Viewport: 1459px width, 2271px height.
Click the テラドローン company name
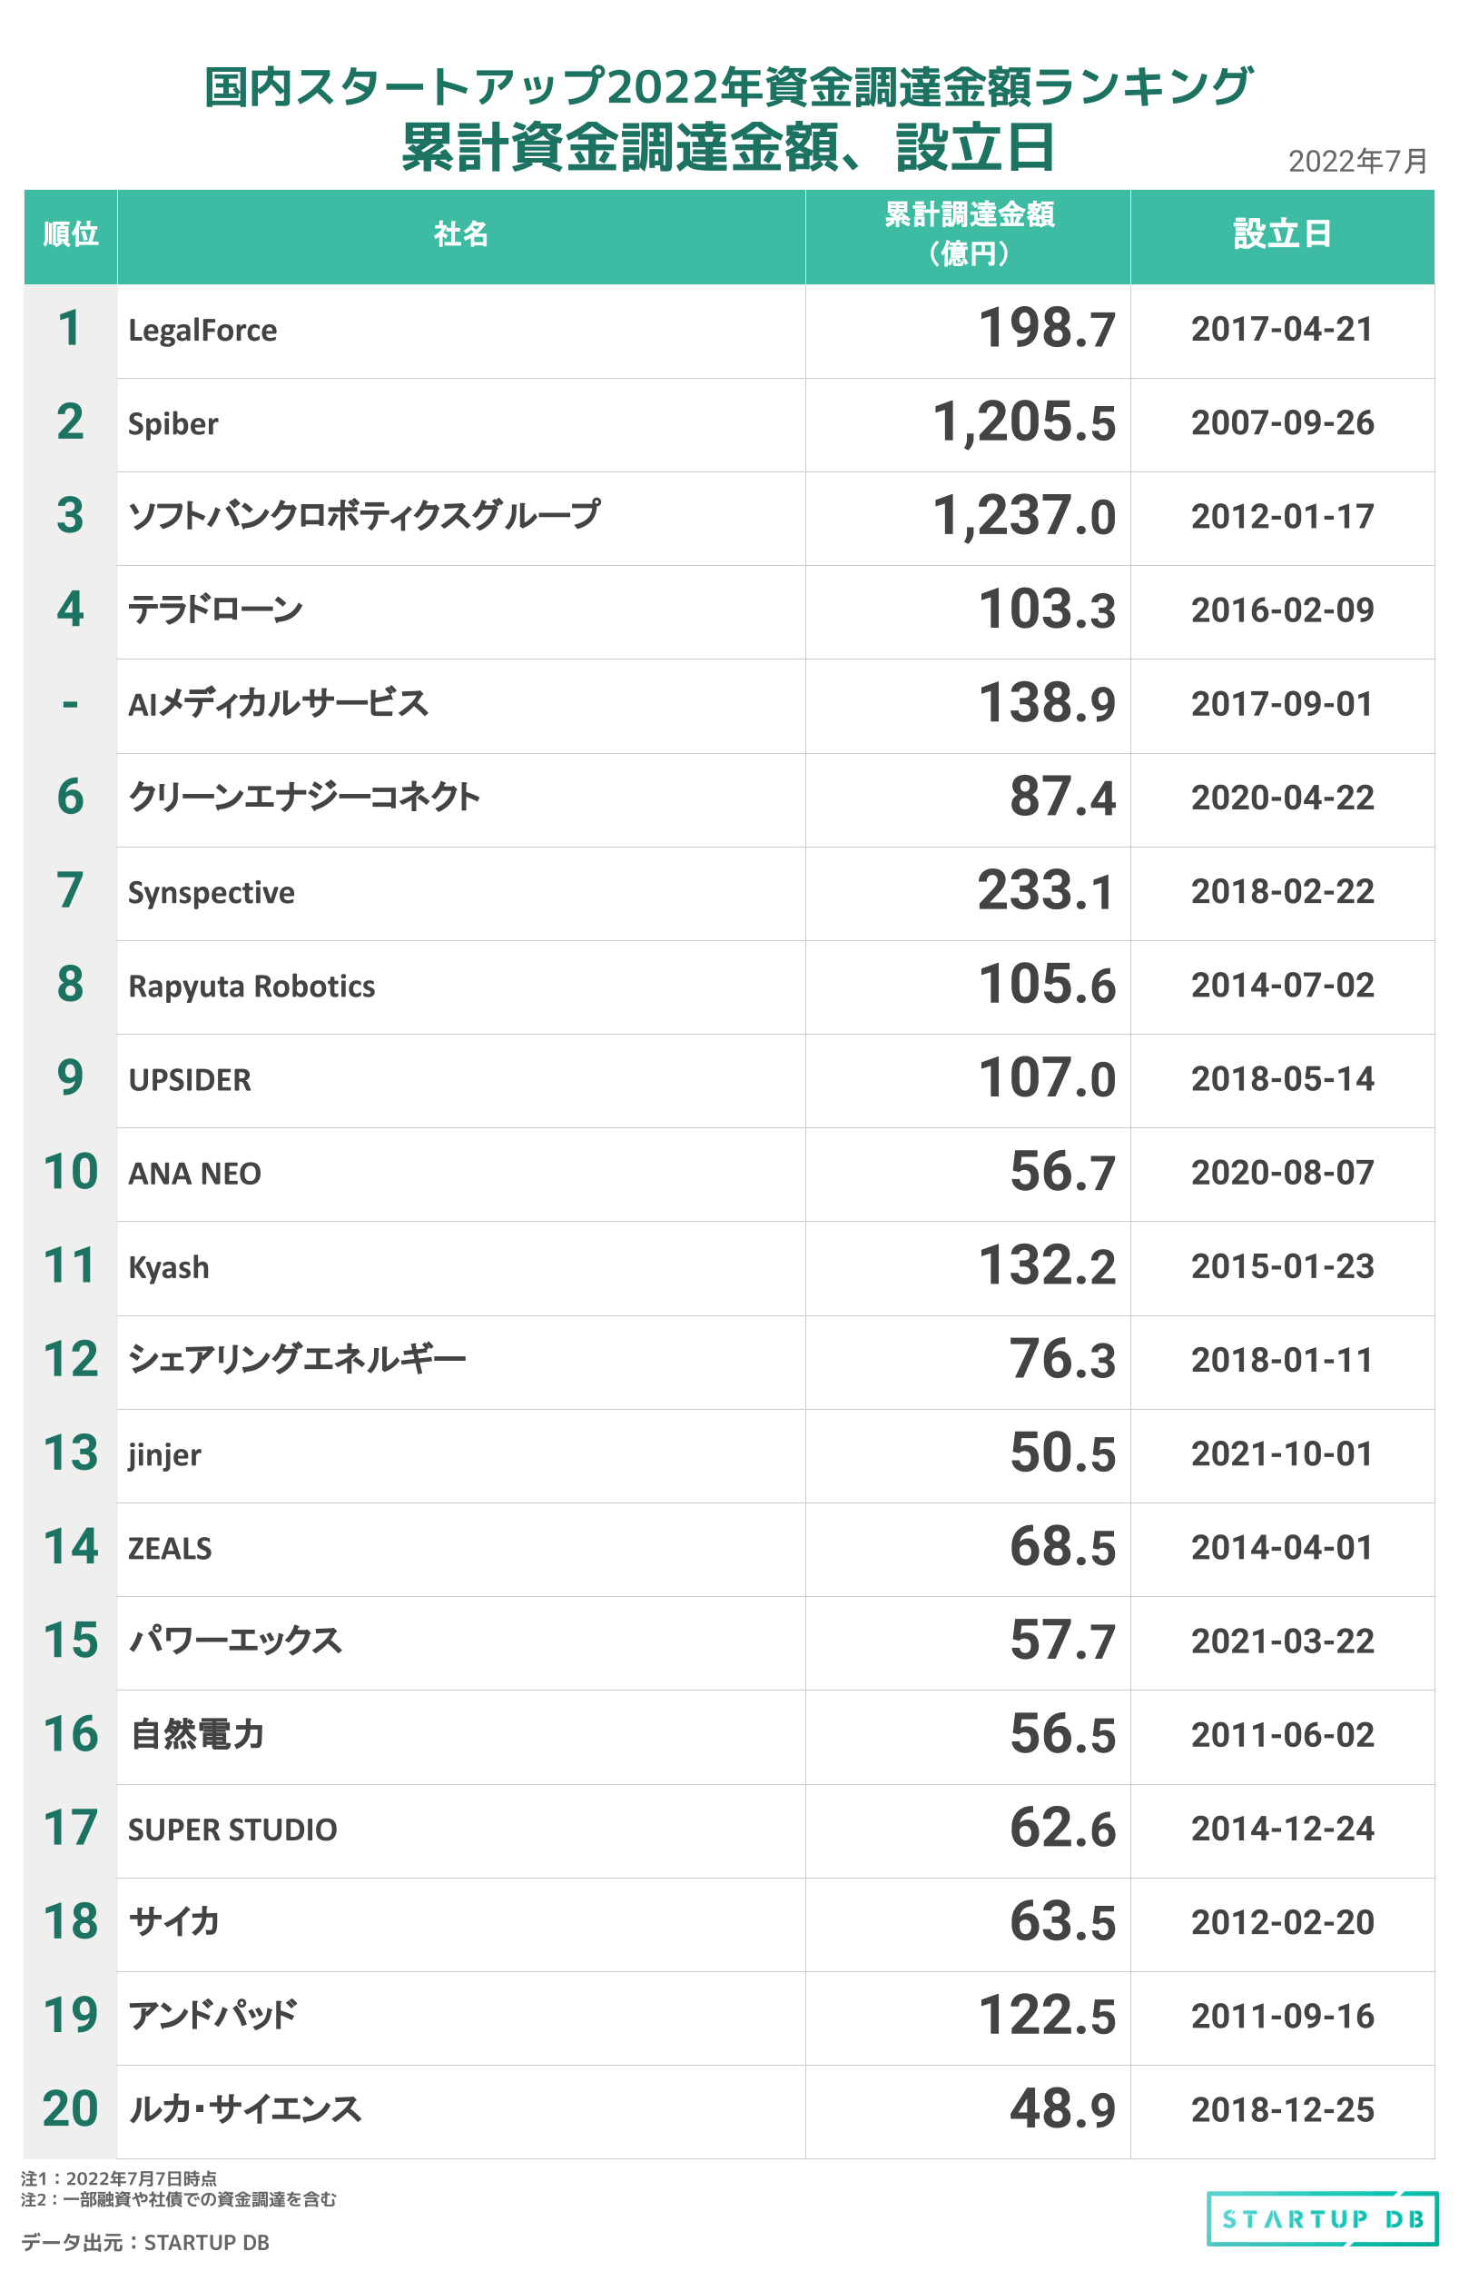click(x=216, y=610)
